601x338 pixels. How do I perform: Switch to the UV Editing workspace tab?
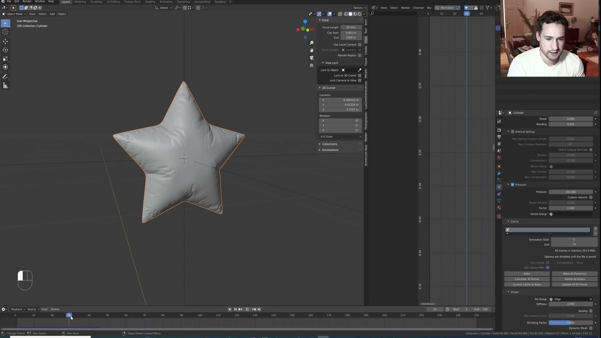click(x=113, y=2)
